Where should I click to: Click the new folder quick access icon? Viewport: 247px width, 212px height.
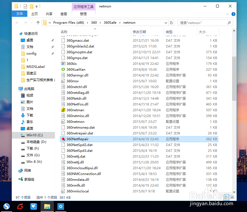(32, 6)
